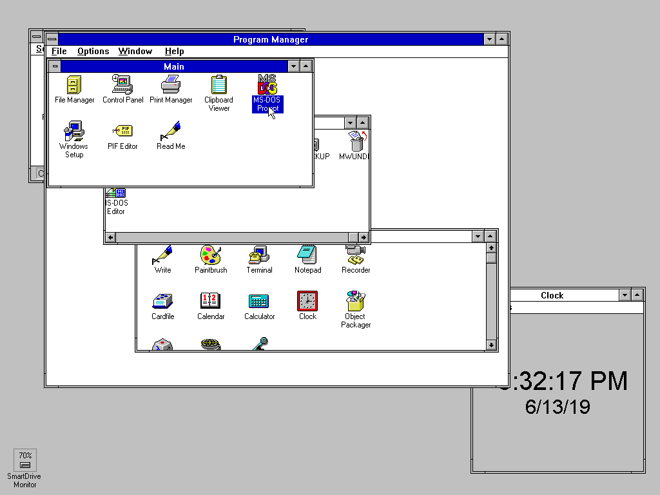Launch Control Panel from Main group
This screenshot has height=495, width=660.
tap(122, 85)
